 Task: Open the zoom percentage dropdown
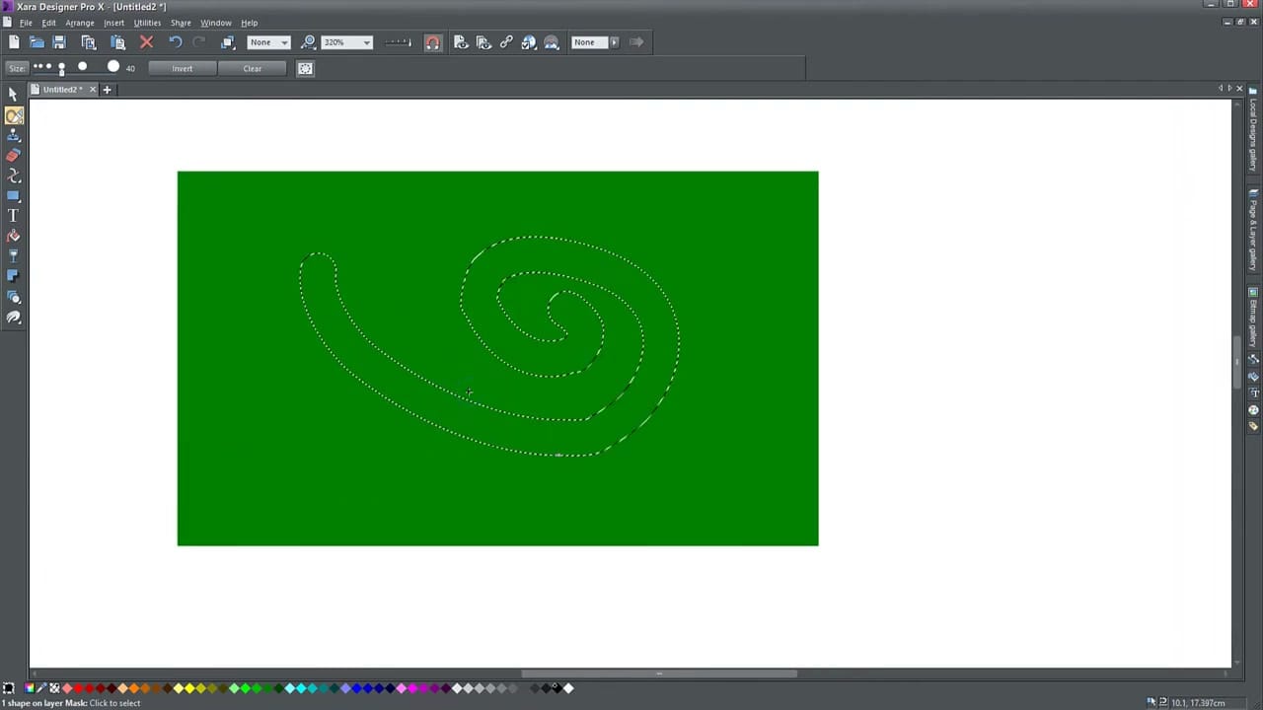pyautogui.click(x=366, y=41)
